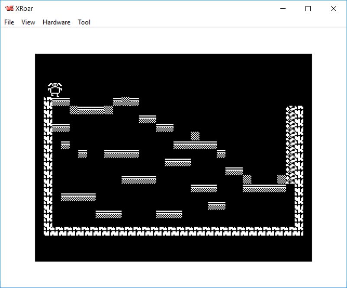
Task: Click the brick floor along the bottom
Action: pos(173,231)
